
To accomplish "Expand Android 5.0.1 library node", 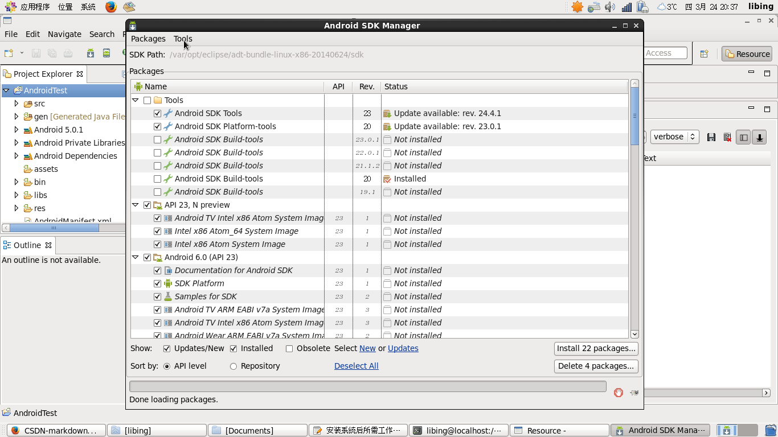I will (17, 130).
